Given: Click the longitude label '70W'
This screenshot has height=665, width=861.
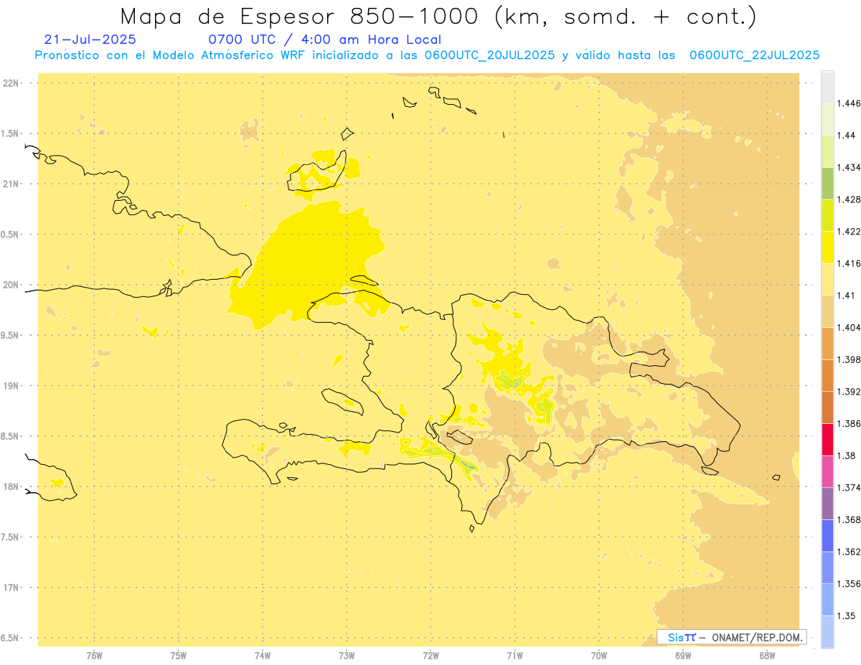Looking at the screenshot, I should (599, 655).
